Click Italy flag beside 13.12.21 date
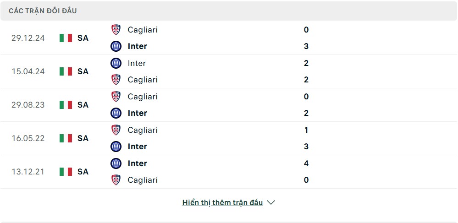The width and height of the screenshot is (458, 223). pos(66,172)
